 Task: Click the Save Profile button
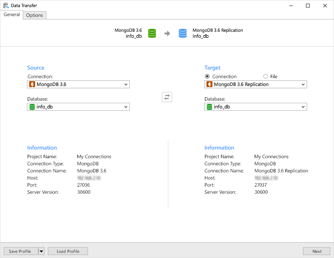[x=21, y=251]
